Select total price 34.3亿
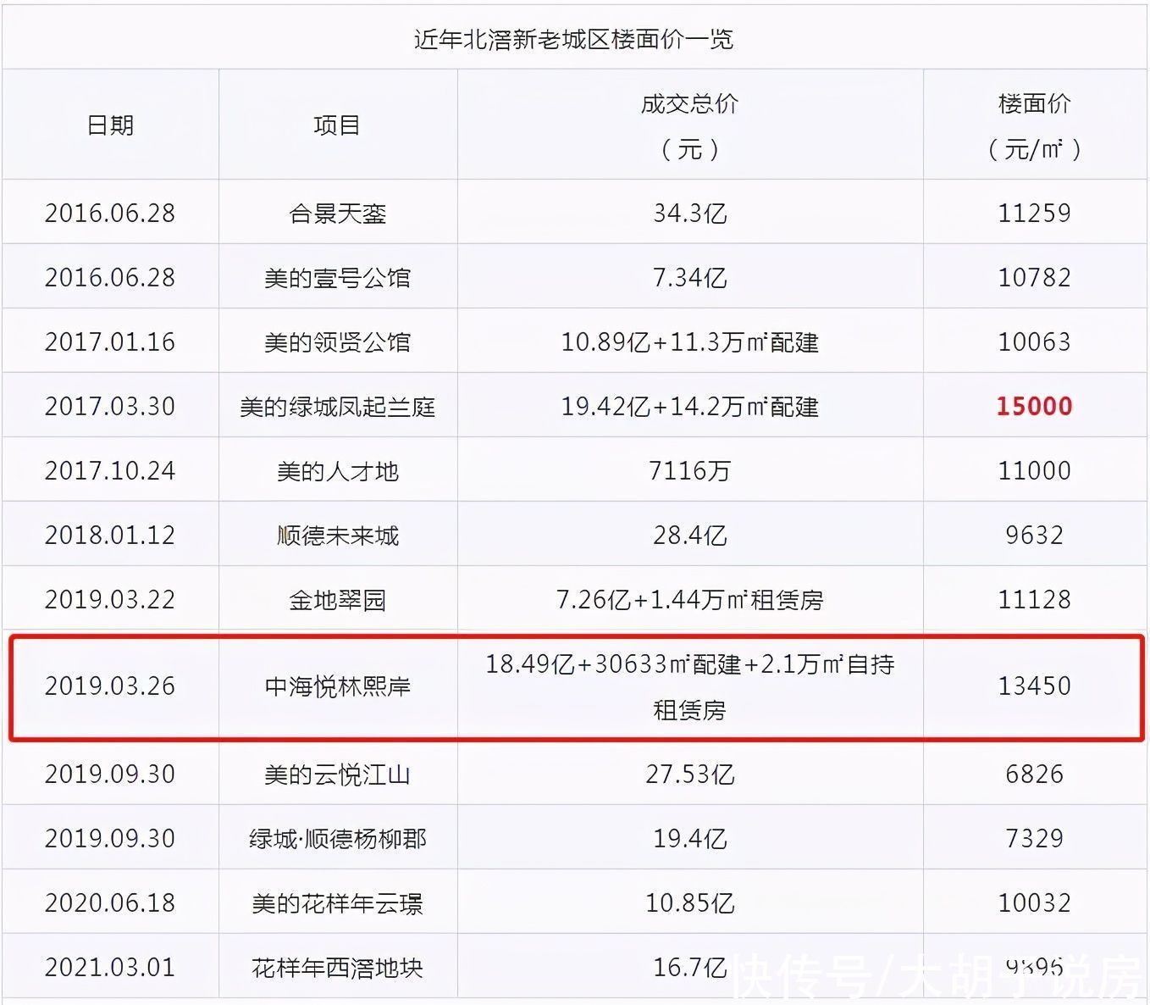Image resolution: width=1150 pixels, height=1005 pixels. (689, 214)
